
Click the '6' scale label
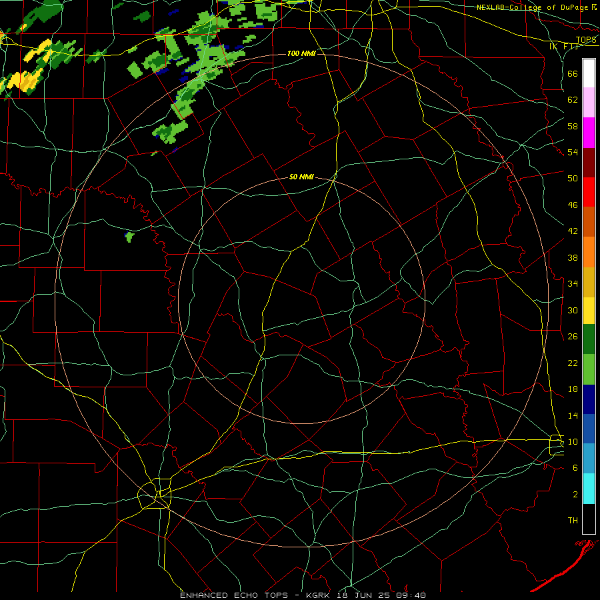pos(575,468)
